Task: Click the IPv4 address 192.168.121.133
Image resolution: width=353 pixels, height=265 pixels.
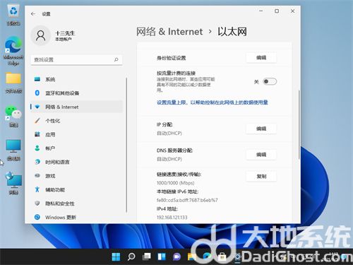Action: pyautogui.click(x=172, y=217)
